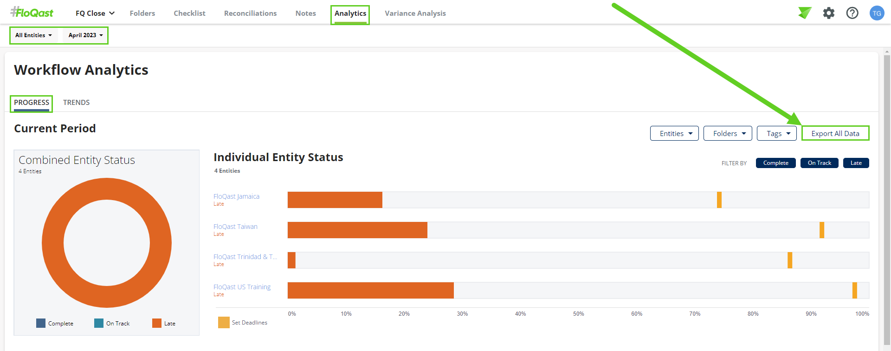Toggle the On Track legend item
The width and height of the screenshot is (891, 351).
[112, 323]
